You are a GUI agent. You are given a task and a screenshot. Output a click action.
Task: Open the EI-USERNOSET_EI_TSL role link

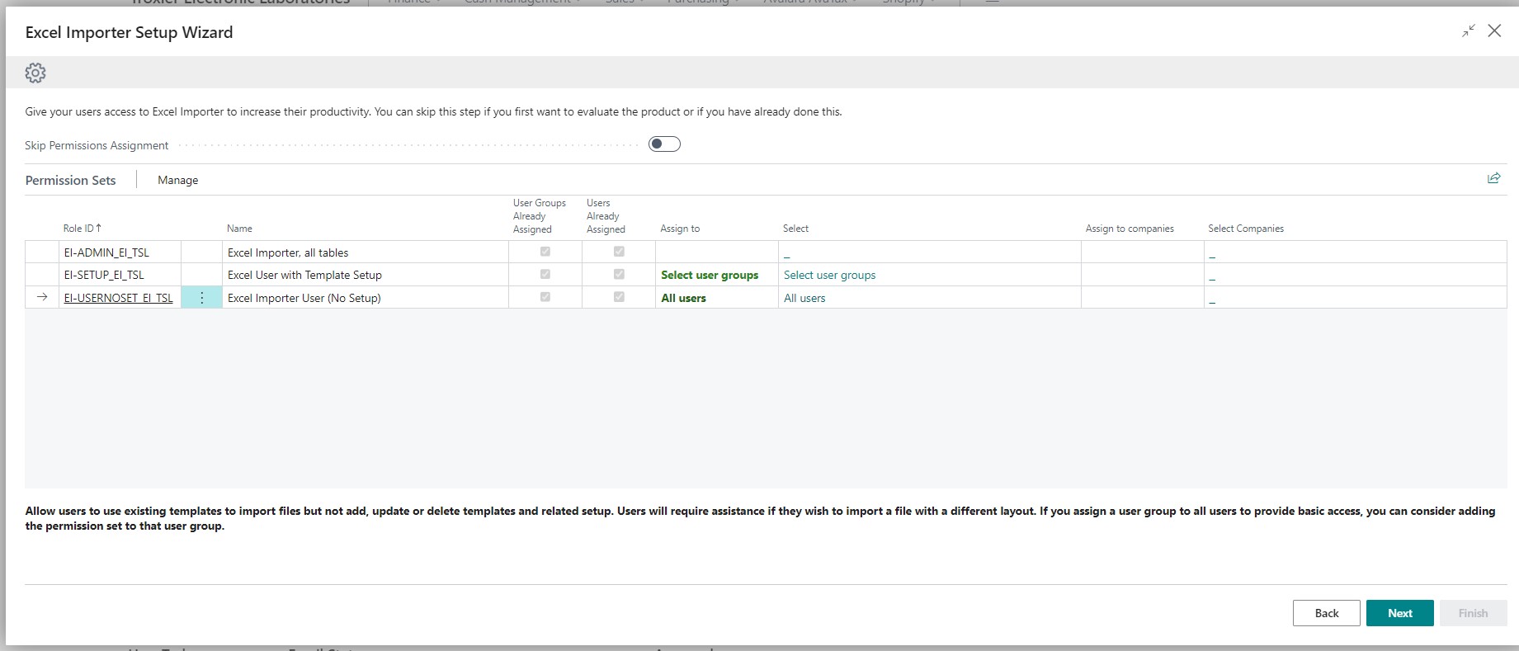pyautogui.click(x=119, y=298)
